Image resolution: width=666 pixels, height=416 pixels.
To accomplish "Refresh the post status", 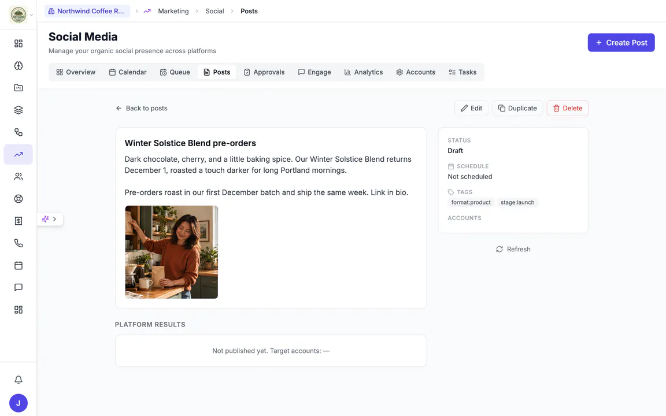I will coord(513,249).
